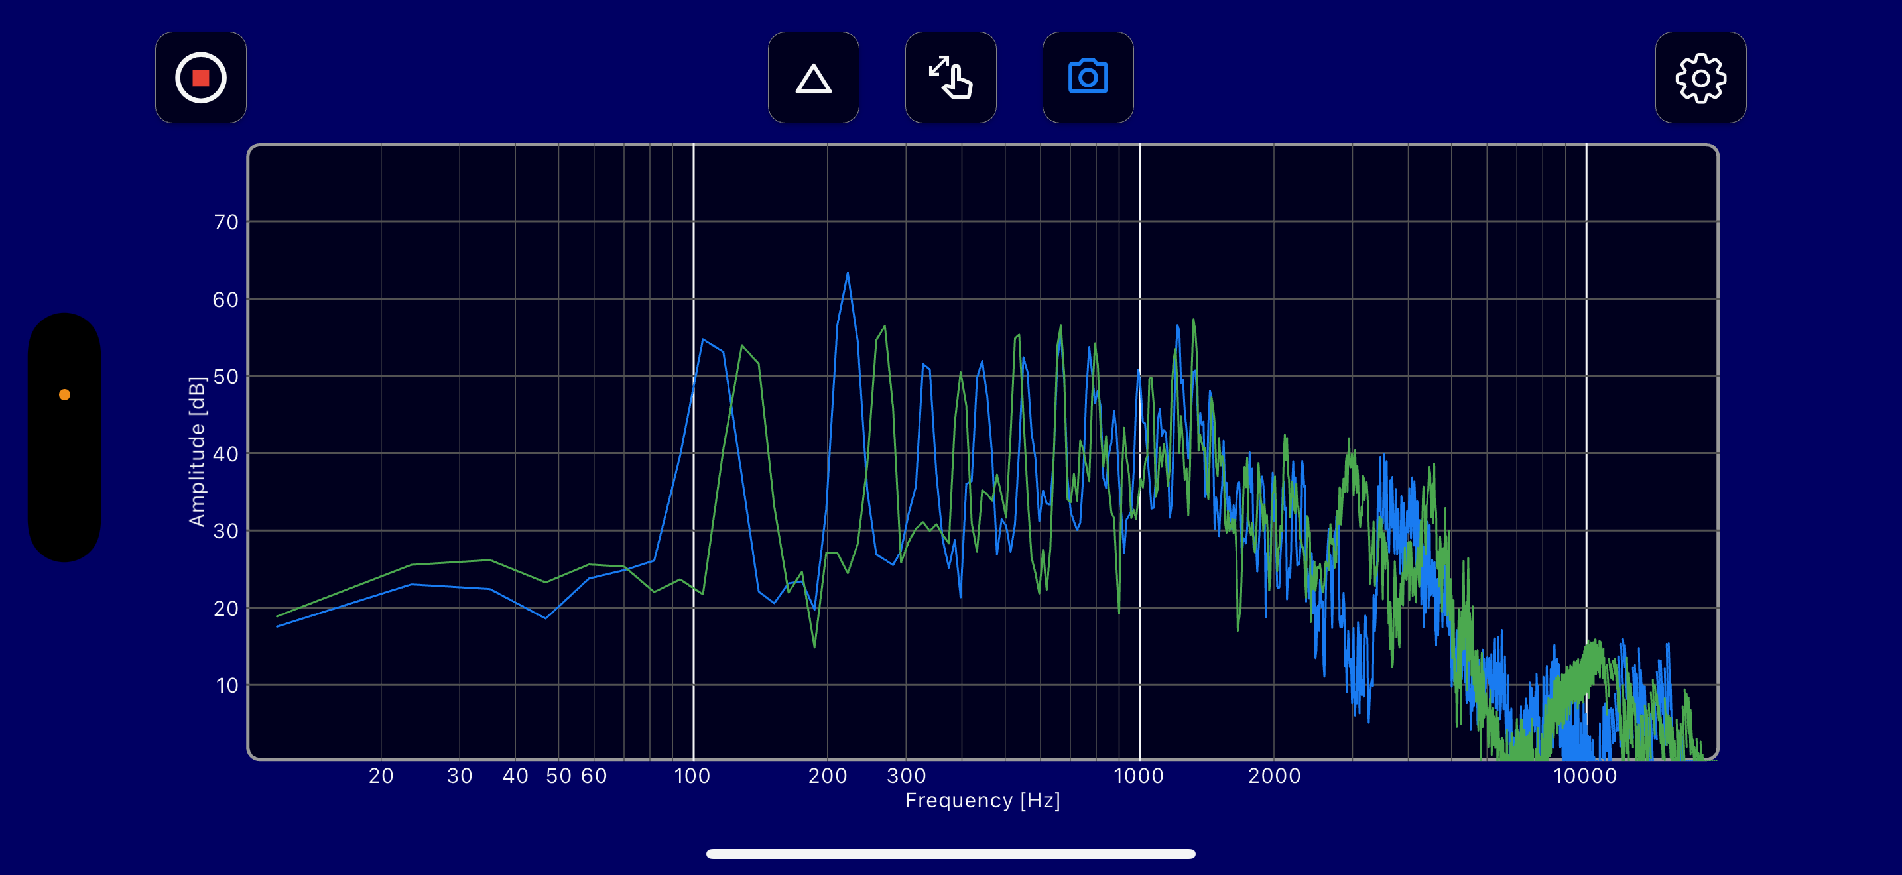1902x875 pixels.
Task: Tap the '10' amplitude axis label
Action: (227, 685)
